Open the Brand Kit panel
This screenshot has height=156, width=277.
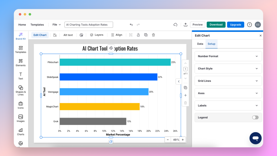point(21,36)
